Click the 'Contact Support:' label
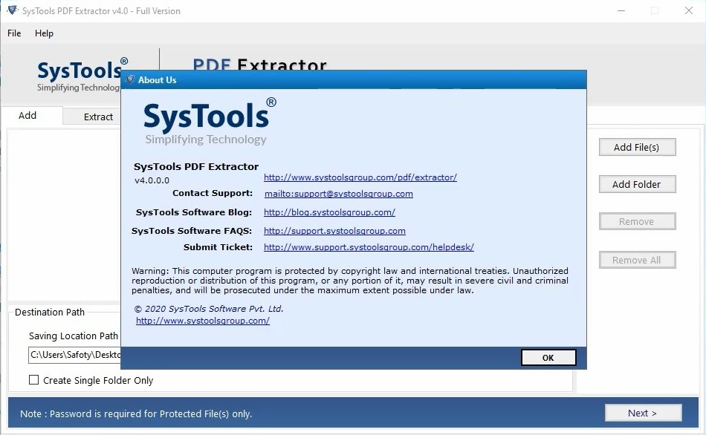706x435 pixels. click(x=213, y=193)
